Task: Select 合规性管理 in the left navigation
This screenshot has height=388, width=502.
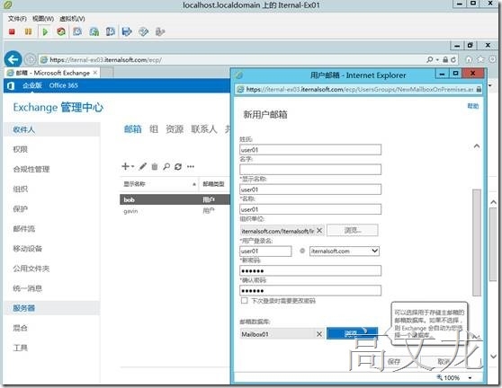Action: (x=31, y=169)
